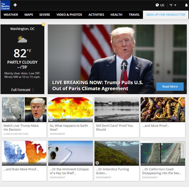Open the Paris Climate Agreement headline
The image size is (189, 187).
[98, 86]
